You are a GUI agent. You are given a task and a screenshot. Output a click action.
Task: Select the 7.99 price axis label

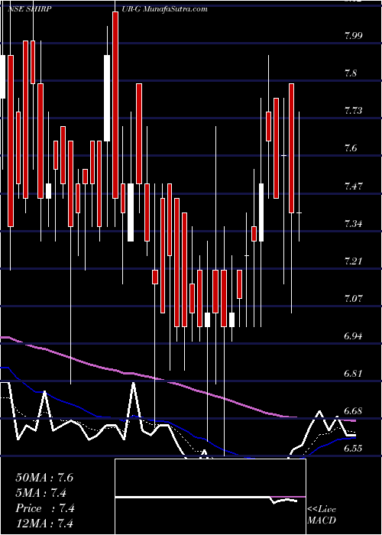point(354,36)
